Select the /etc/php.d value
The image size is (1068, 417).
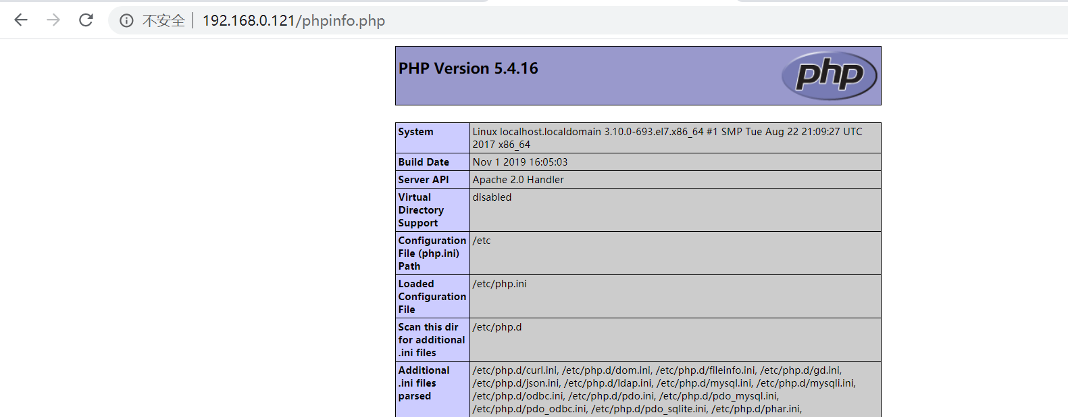pyautogui.click(x=497, y=327)
